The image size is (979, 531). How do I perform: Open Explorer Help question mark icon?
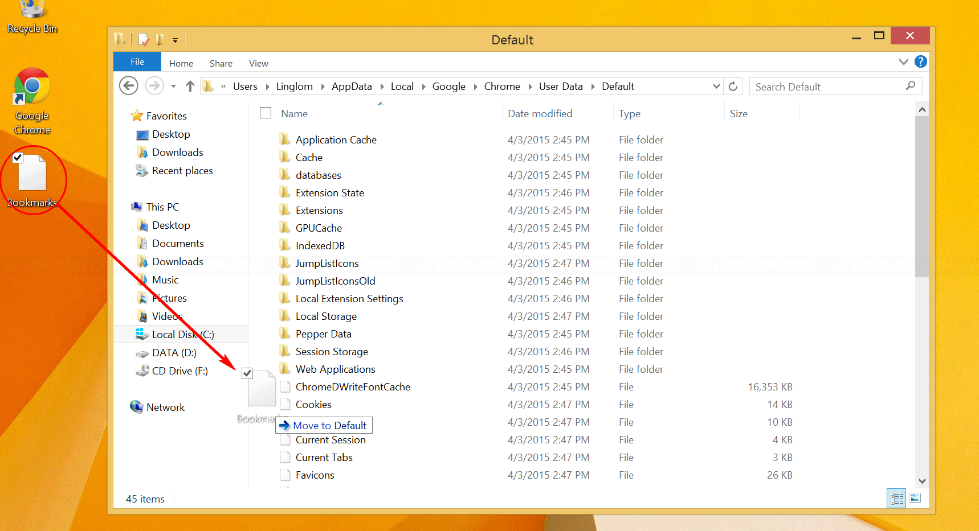pyautogui.click(x=920, y=61)
